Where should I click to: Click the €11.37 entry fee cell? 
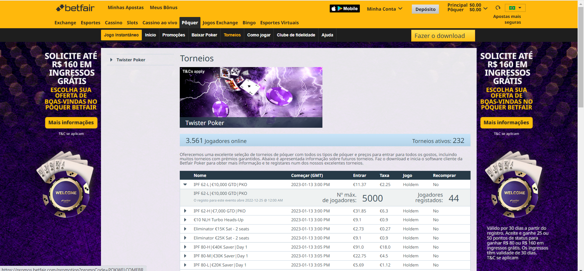click(x=360, y=185)
